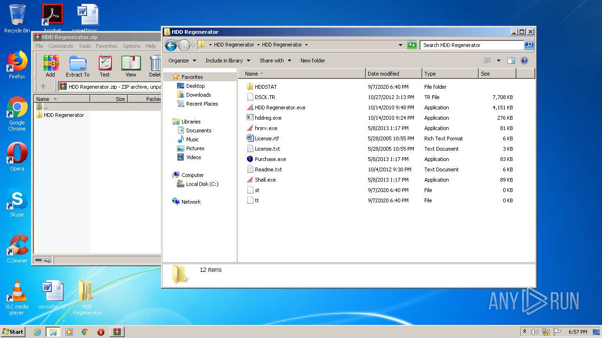This screenshot has width=602, height=338.
Task: Click the Extract To icon in WinRAR
Action: [x=78, y=66]
